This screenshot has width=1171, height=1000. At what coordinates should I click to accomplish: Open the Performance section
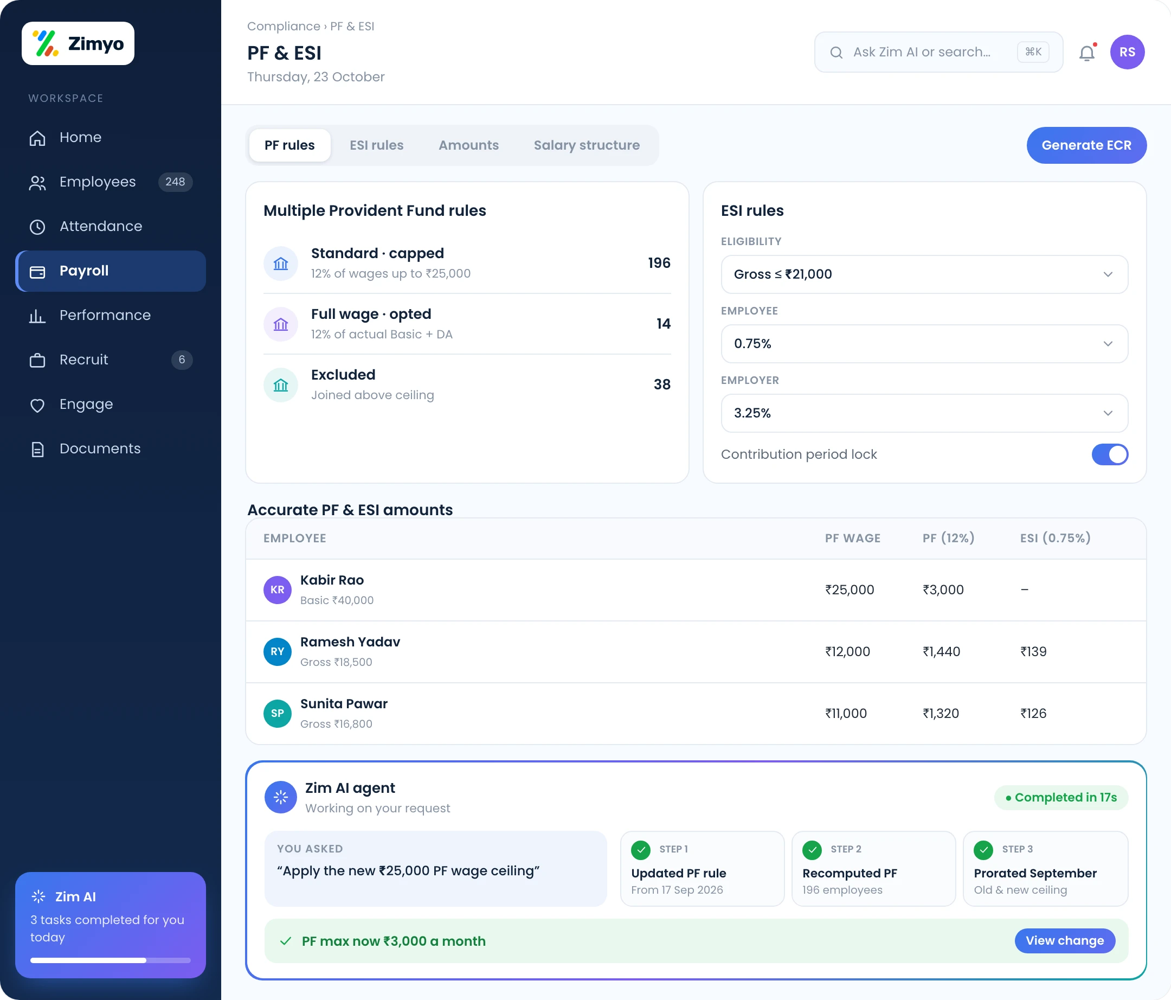tap(110, 315)
